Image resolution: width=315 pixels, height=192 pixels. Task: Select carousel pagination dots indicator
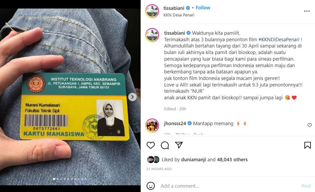(70, 179)
